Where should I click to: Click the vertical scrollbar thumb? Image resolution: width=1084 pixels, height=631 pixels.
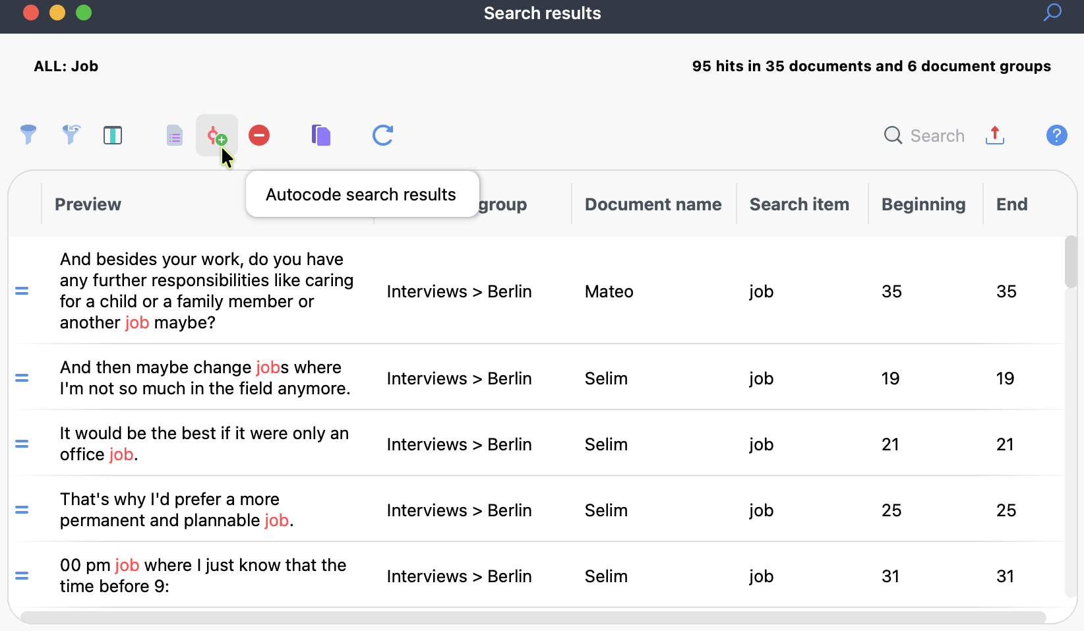click(x=1071, y=262)
